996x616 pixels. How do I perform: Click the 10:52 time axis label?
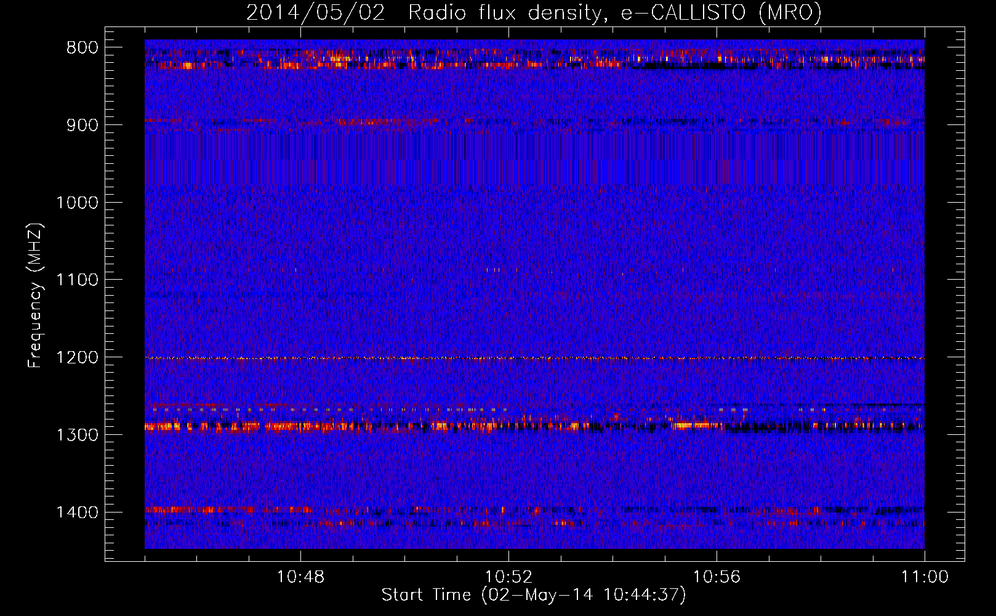click(508, 577)
